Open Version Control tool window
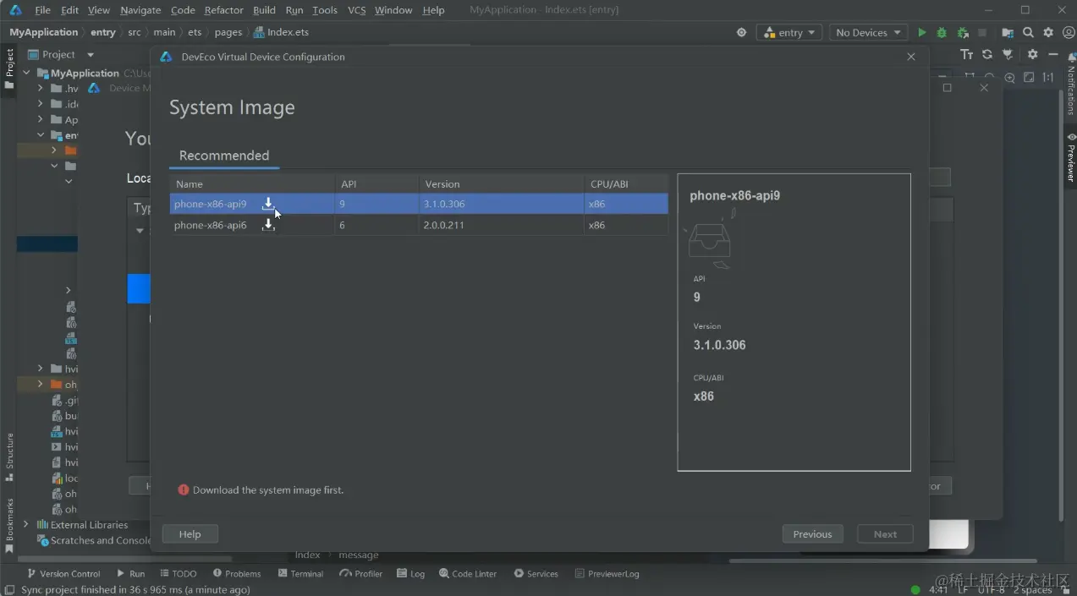The height and width of the screenshot is (596, 1077). click(63, 573)
